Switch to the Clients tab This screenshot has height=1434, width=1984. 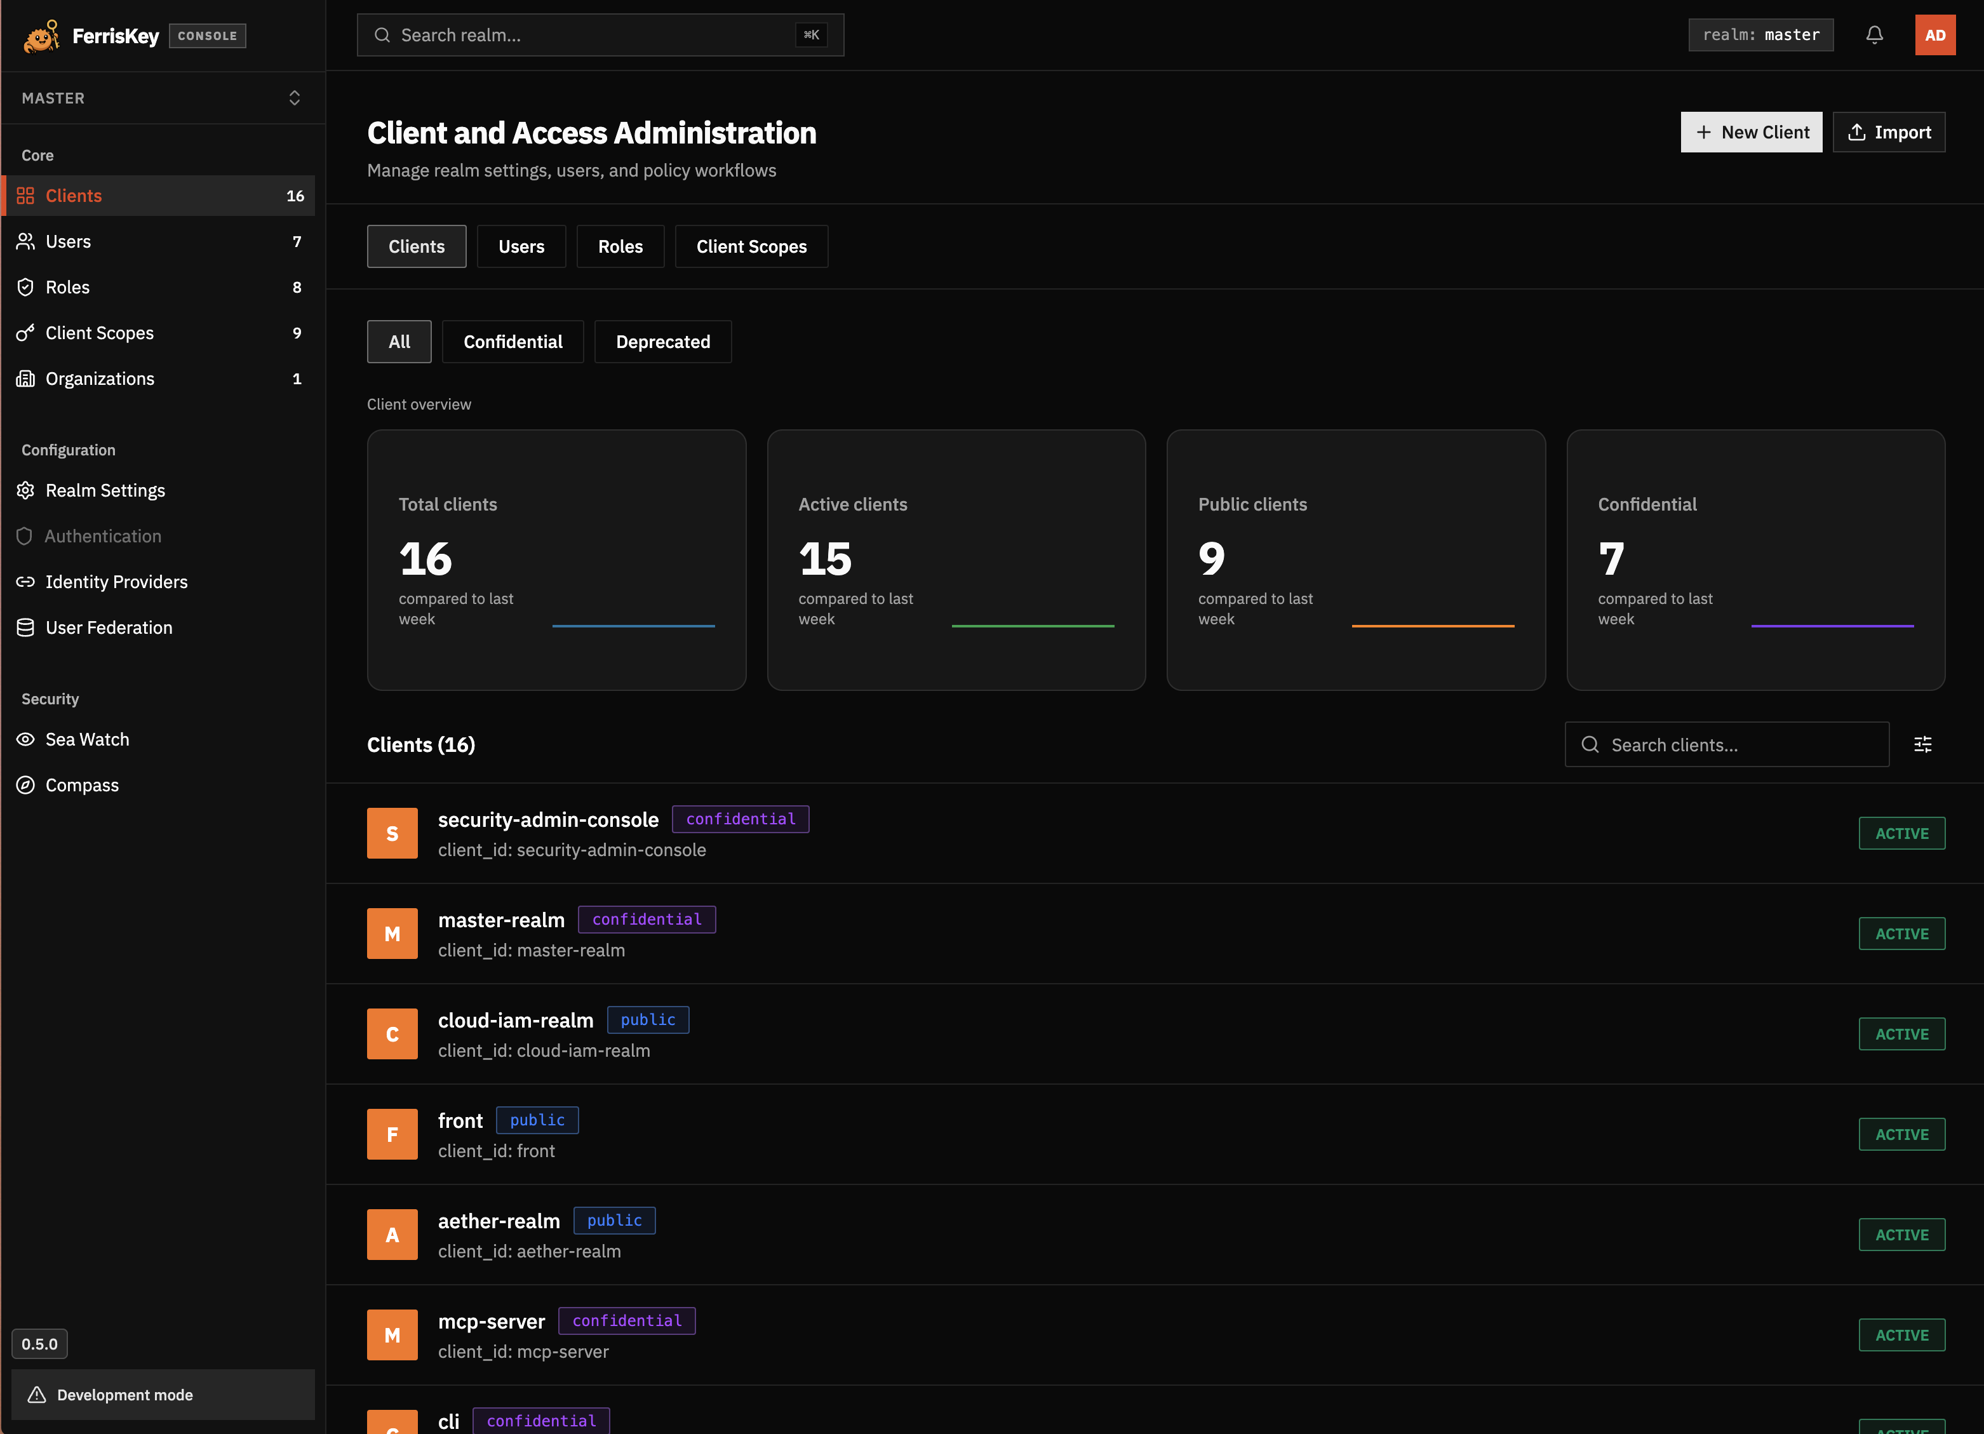click(417, 247)
